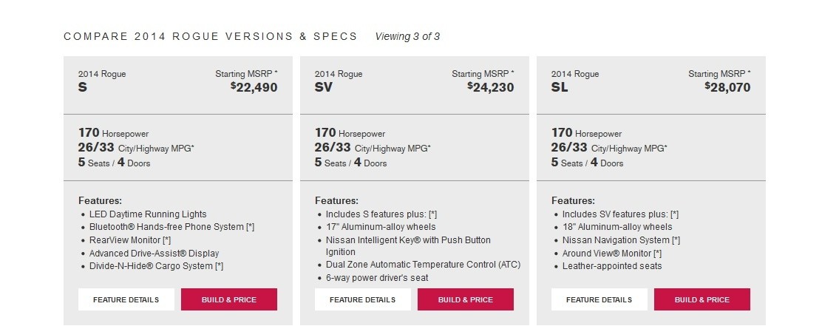
Task: Select the 2014 Rogue SV heading
Action: tap(339, 81)
